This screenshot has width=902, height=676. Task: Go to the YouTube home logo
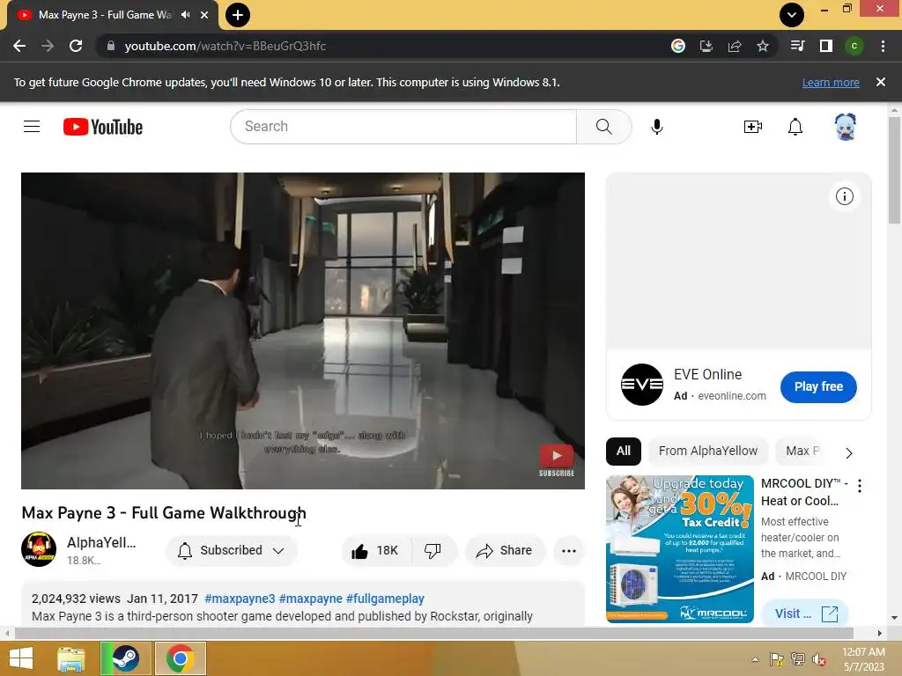point(103,127)
